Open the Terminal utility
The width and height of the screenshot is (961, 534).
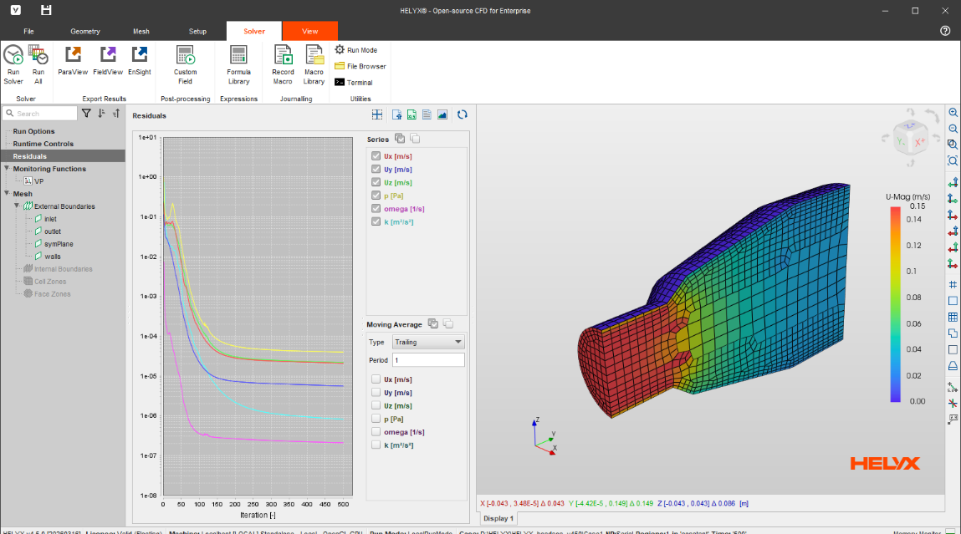click(x=354, y=82)
